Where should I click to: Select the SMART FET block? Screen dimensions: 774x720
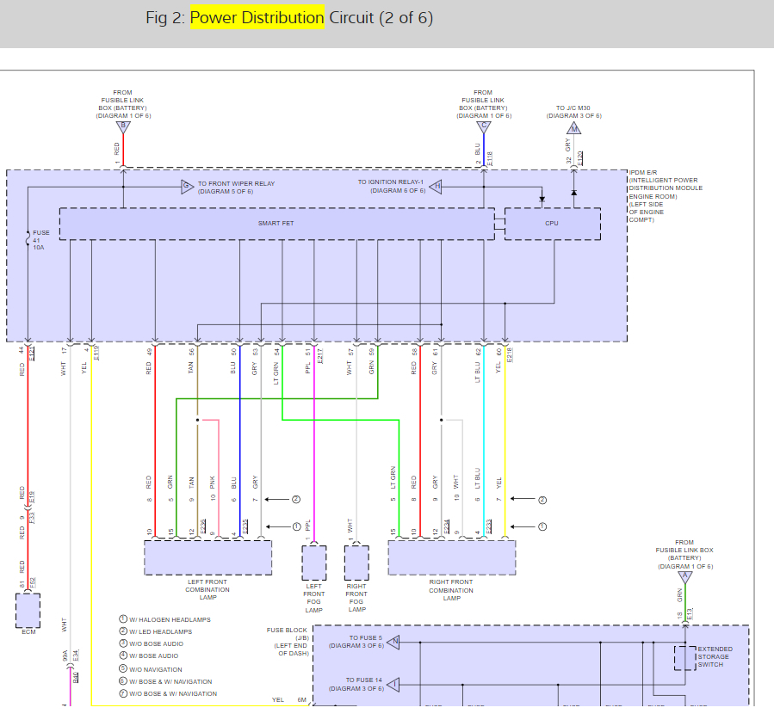click(277, 224)
